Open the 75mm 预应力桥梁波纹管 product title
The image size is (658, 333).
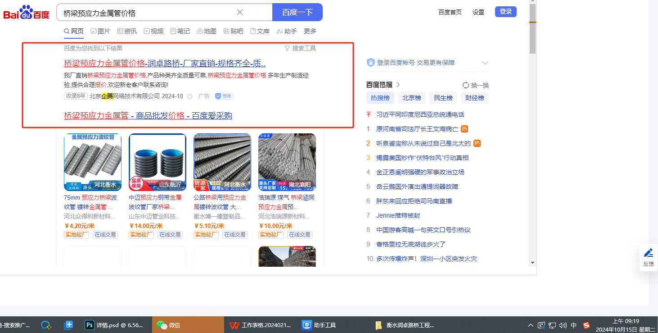90,202
